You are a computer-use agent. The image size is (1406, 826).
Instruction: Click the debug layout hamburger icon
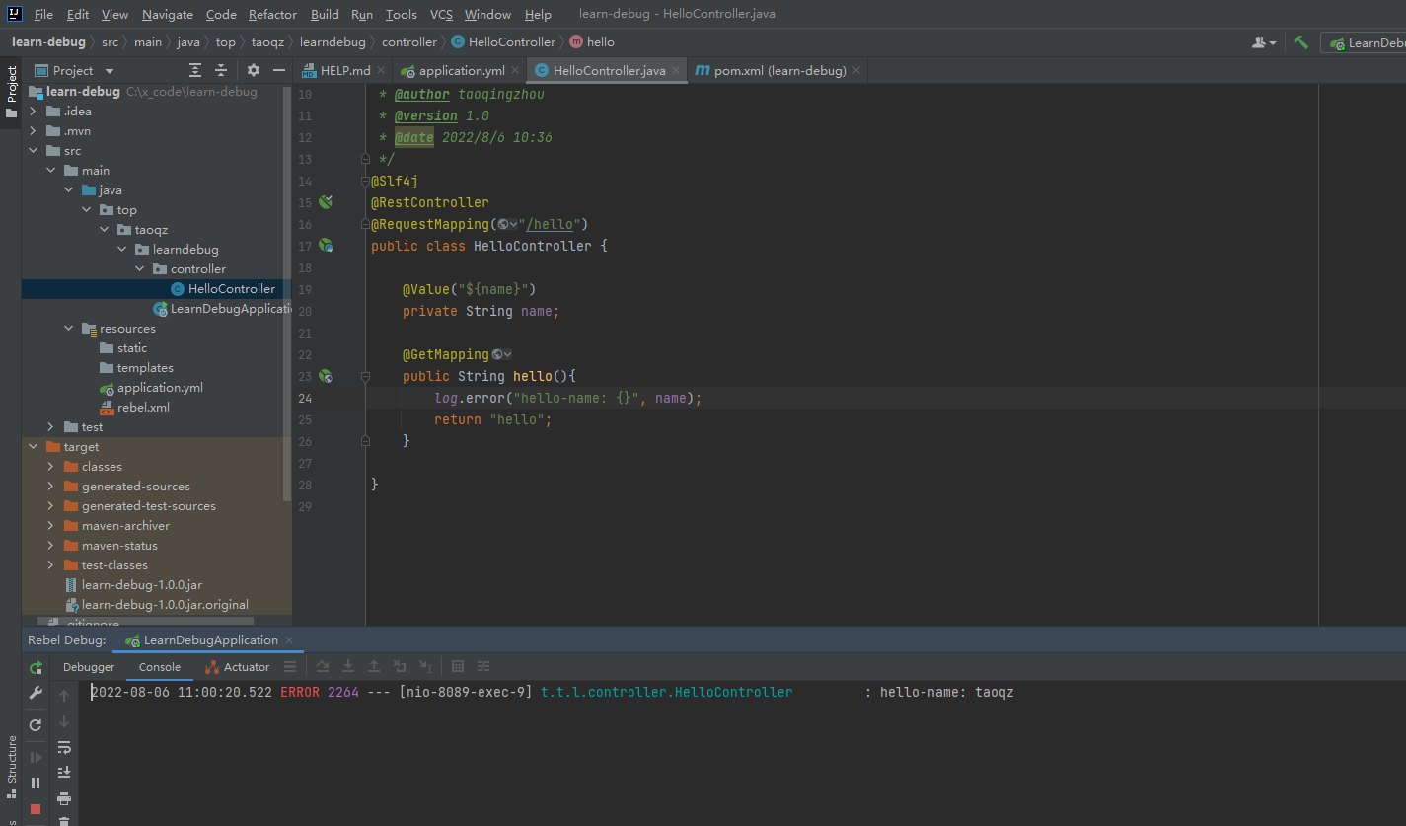[x=290, y=667]
